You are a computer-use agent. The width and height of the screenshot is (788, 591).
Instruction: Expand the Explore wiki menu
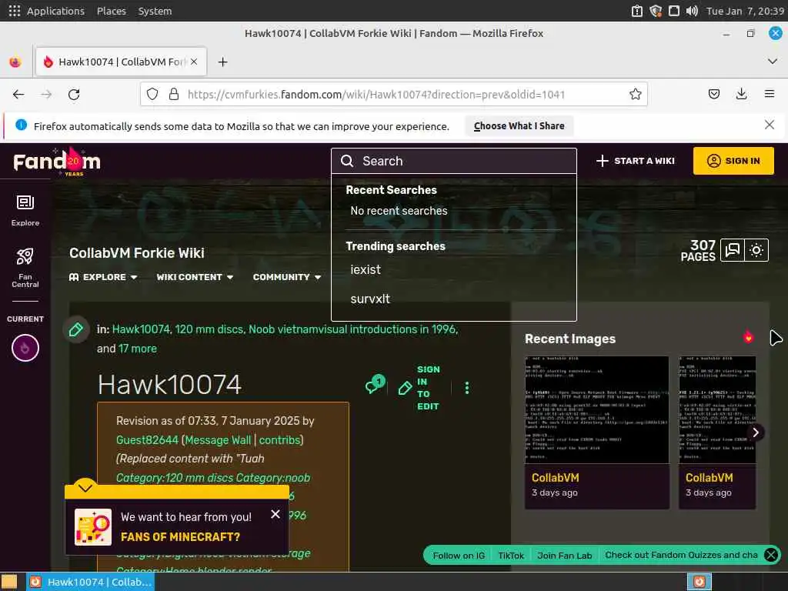coord(103,277)
